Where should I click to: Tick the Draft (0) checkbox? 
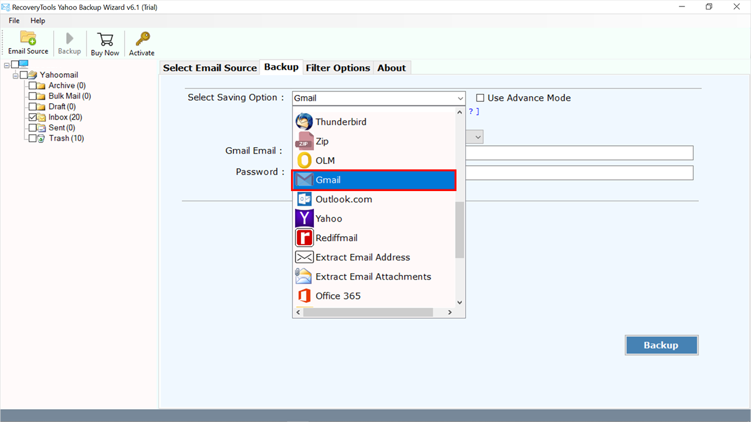(33, 107)
